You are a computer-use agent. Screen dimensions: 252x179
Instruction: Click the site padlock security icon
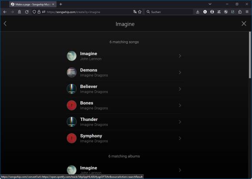coord(39,12)
